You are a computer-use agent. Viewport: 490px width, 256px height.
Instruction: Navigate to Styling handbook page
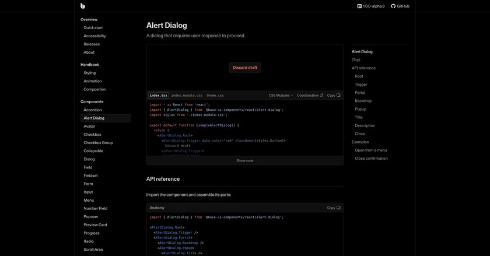(90, 73)
